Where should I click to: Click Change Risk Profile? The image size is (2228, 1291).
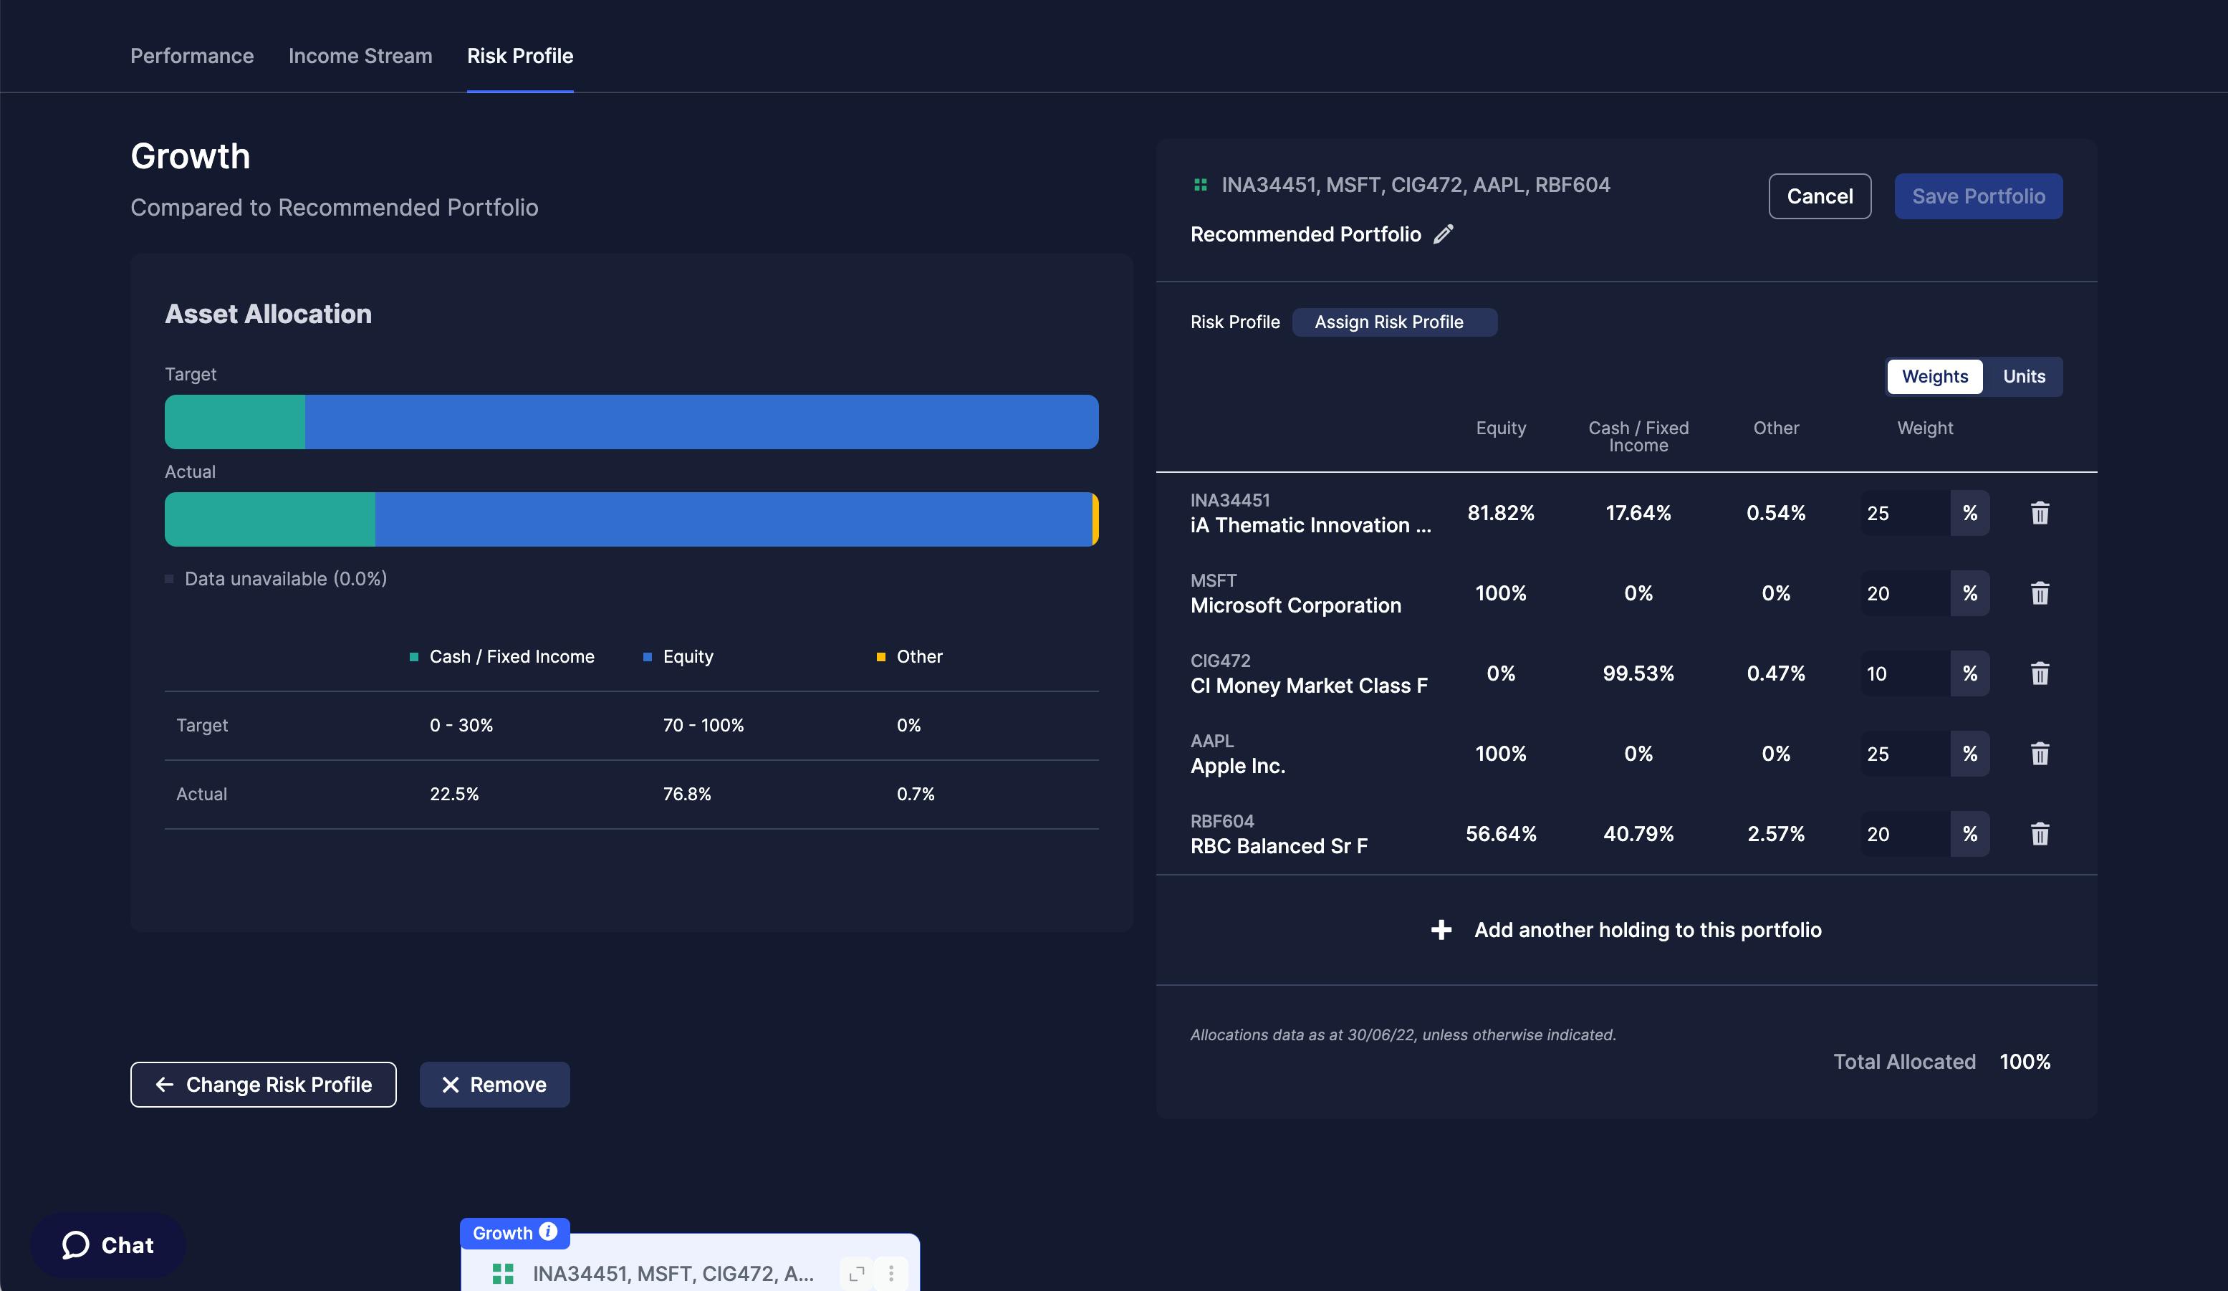click(x=263, y=1084)
